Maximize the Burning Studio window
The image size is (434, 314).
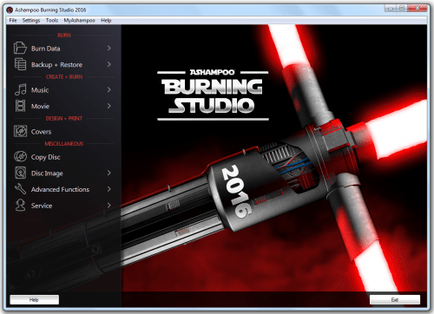(402, 9)
